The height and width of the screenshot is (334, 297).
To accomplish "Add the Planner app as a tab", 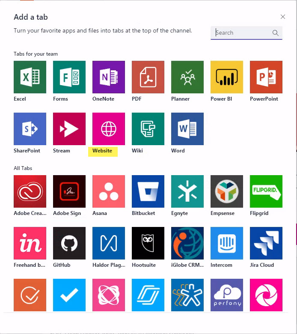I will 187,77.
